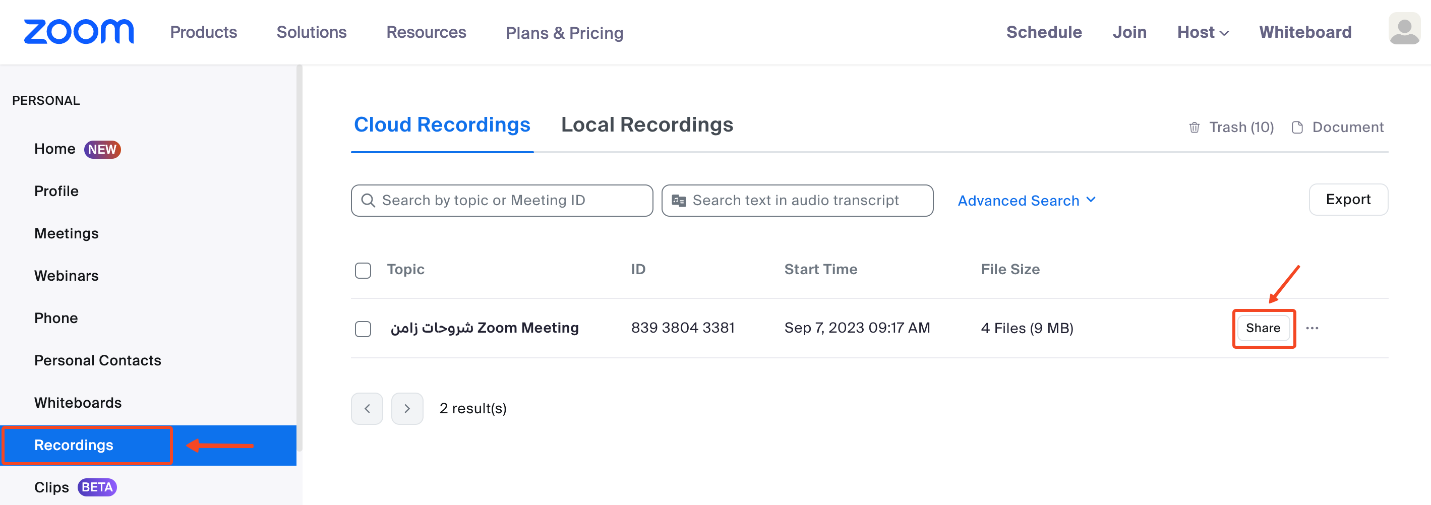Click the Trash bin icon
The height and width of the screenshot is (505, 1431).
1194,127
